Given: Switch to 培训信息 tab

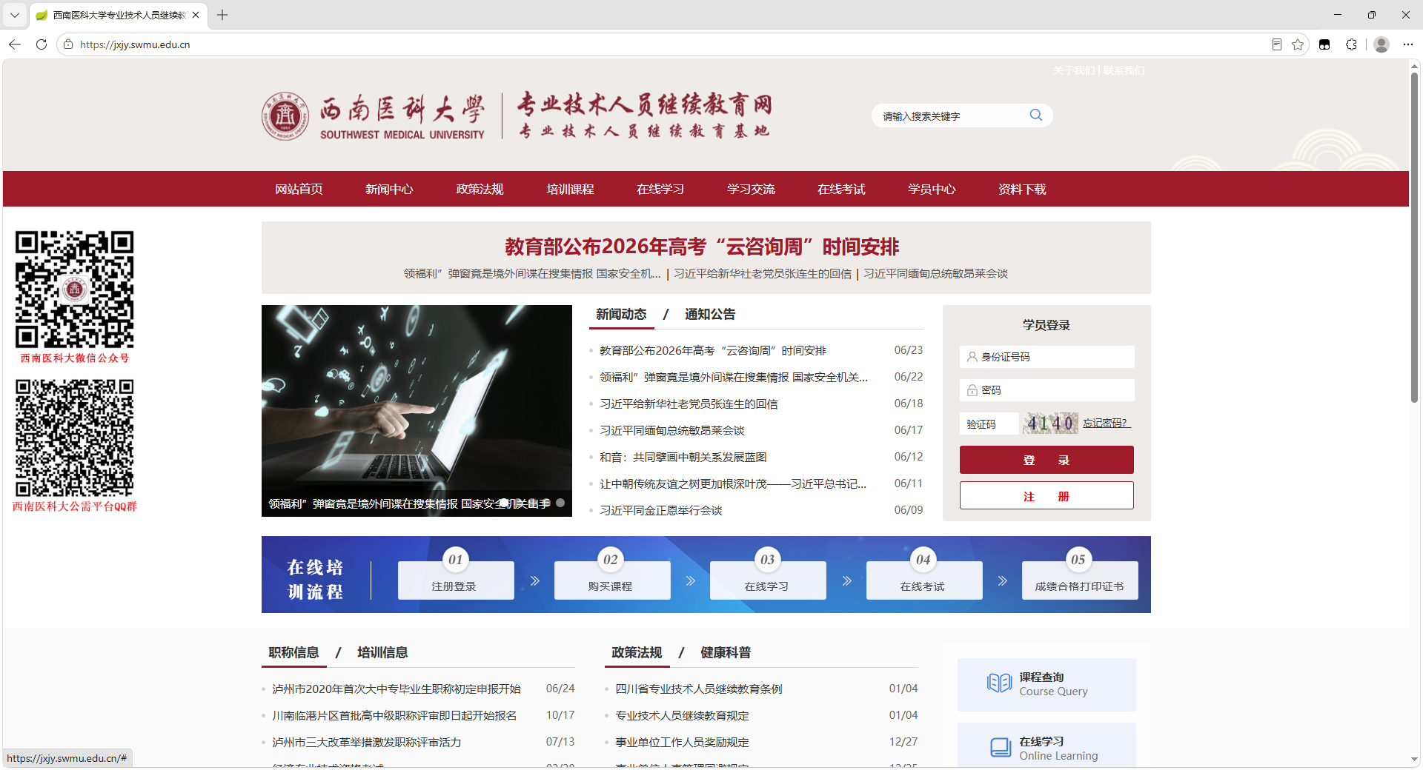Looking at the screenshot, I should [382, 652].
